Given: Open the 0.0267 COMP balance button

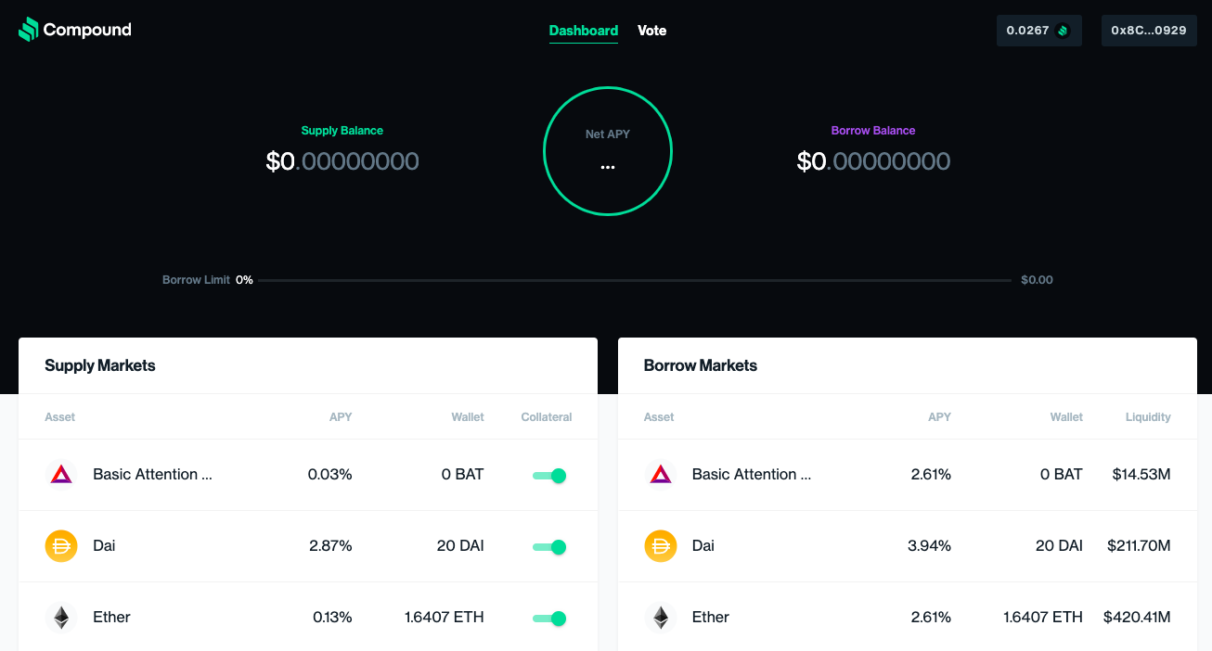Looking at the screenshot, I should [x=1039, y=31].
